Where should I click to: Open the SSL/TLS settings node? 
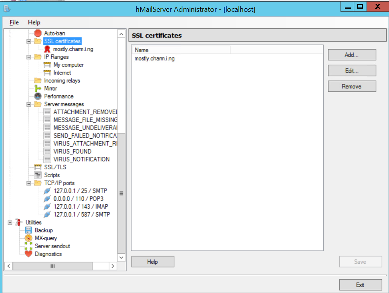pos(55,167)
